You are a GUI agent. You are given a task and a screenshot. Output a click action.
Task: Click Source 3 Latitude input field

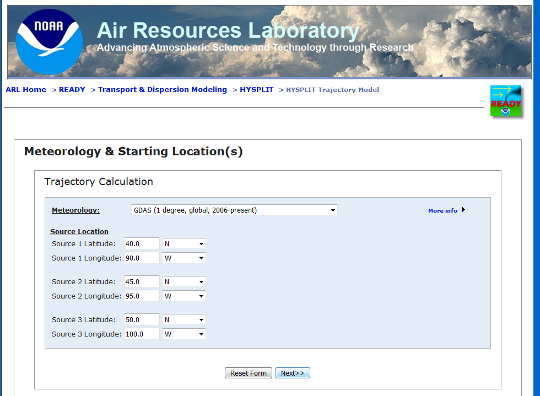142,320
